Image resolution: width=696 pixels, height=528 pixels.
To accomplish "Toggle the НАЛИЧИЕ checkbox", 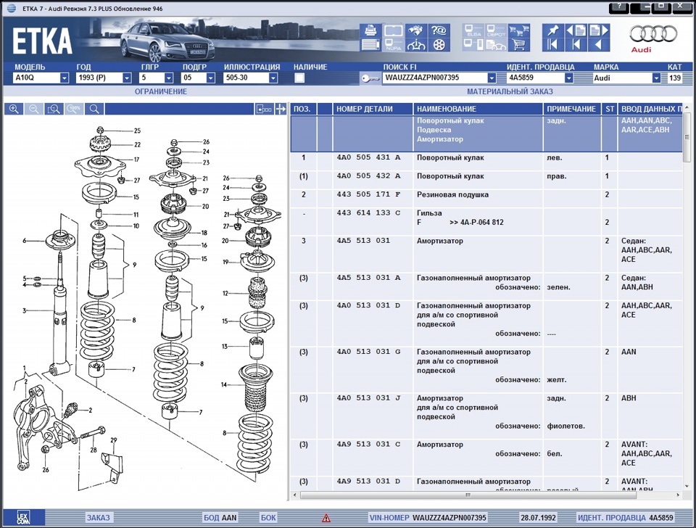I will coord(299,78).
